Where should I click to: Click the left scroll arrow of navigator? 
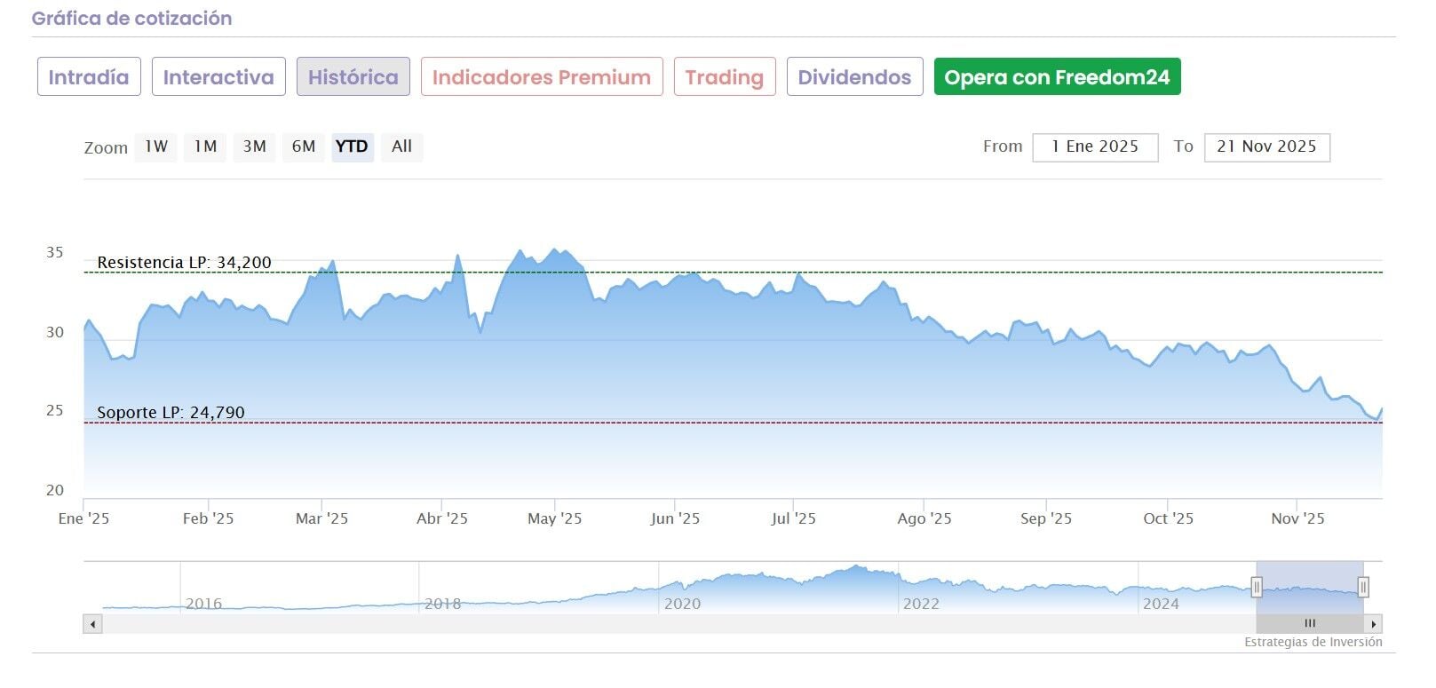point(92,624)
